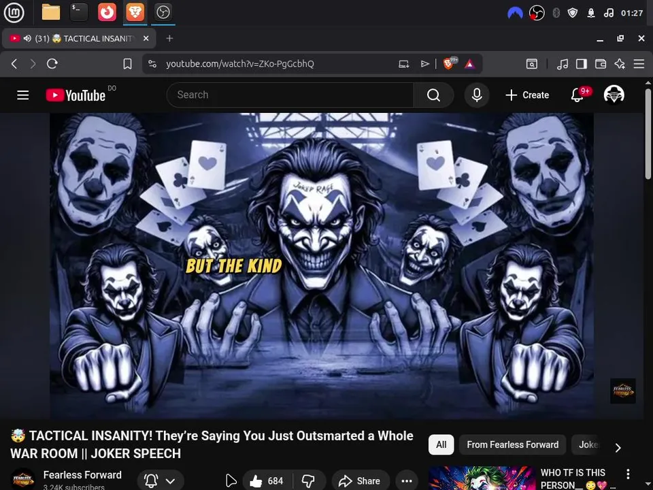The height and width of the screenshot is (490, 653).
Task: Open the Bluetooth tray icon
Action: pyautogui.click(x=556, y=13)
